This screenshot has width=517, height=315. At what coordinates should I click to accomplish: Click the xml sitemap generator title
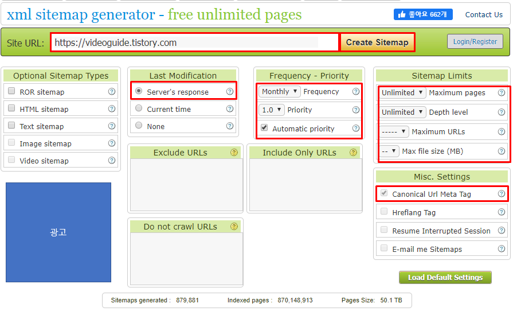(154, 14)
